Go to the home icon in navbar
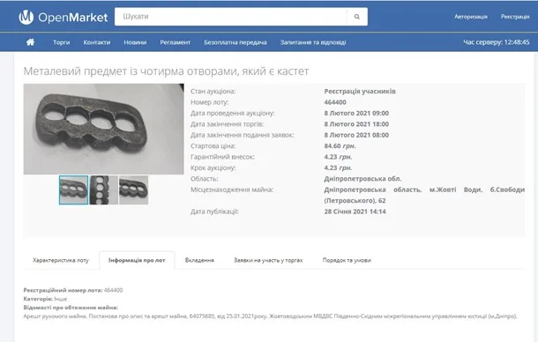Screen dimensions: 538x342 [x=30, y=42]
